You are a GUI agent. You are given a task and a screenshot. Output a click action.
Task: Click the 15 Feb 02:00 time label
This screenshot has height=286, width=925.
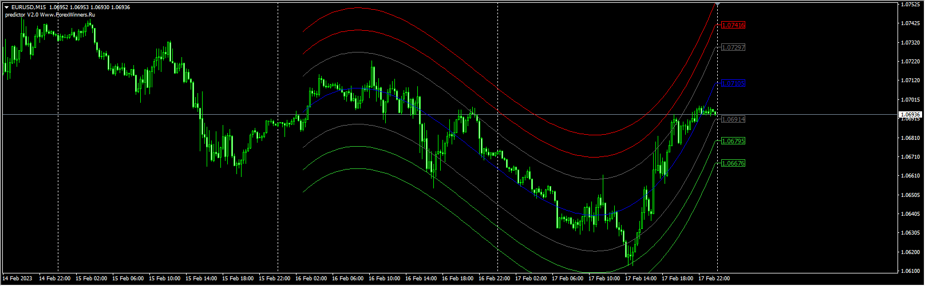(x=92, y=279)
